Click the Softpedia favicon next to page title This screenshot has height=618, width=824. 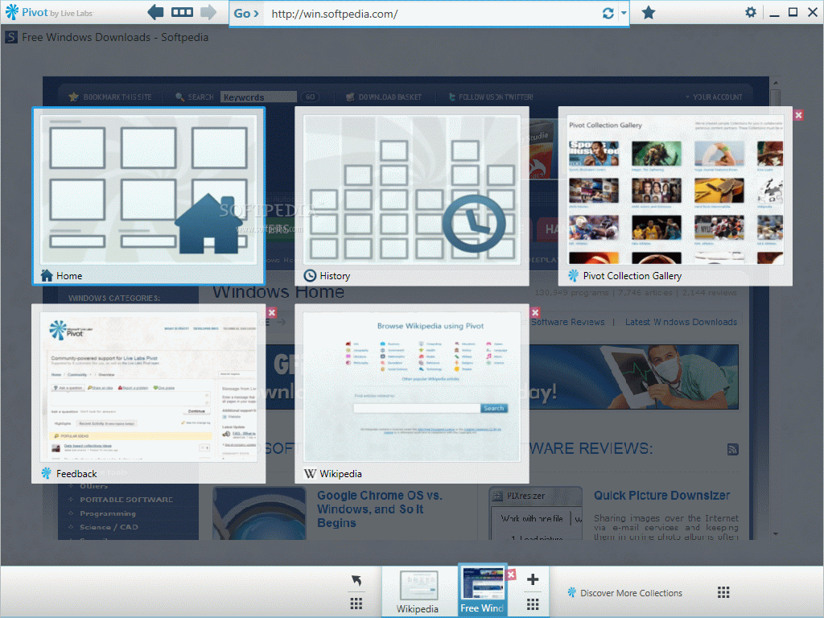(x=11, y=37)
